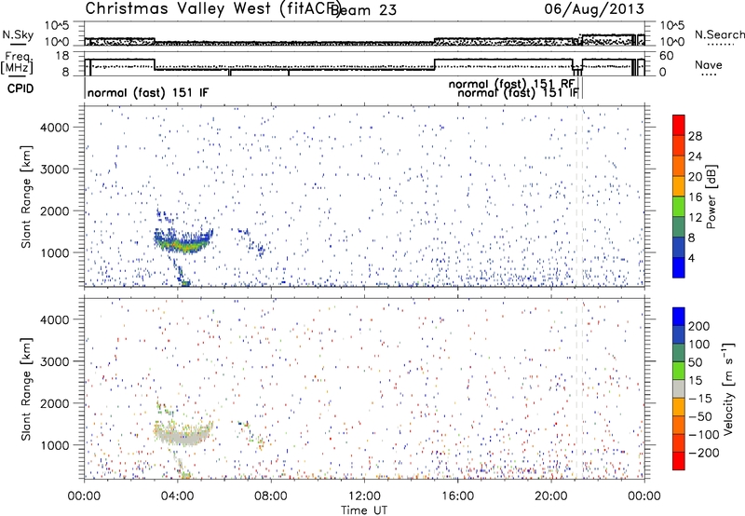Viewport: 745px width, 516px height.
Task: Click the right '10^0' noise axis tick
Action: click(672, 42)
